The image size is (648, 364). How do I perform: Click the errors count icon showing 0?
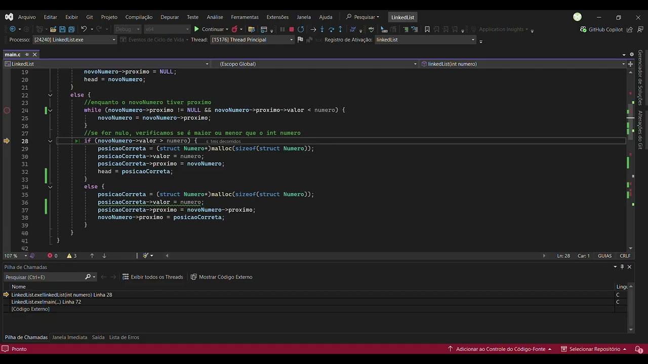52,256
